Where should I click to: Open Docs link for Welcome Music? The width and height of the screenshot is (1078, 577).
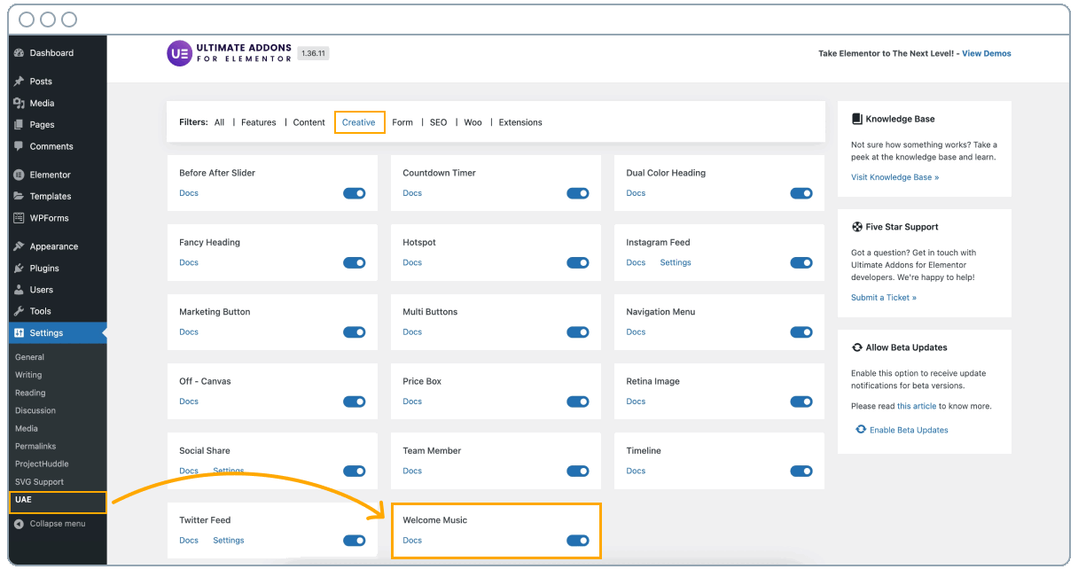tap(412, 541)
